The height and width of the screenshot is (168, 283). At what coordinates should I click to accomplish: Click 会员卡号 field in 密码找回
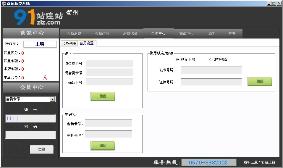[x=108, y=123]
